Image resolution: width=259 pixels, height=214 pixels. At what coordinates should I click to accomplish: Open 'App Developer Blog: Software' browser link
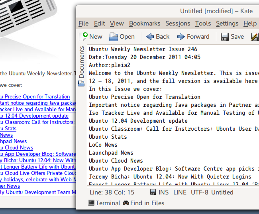38,154
